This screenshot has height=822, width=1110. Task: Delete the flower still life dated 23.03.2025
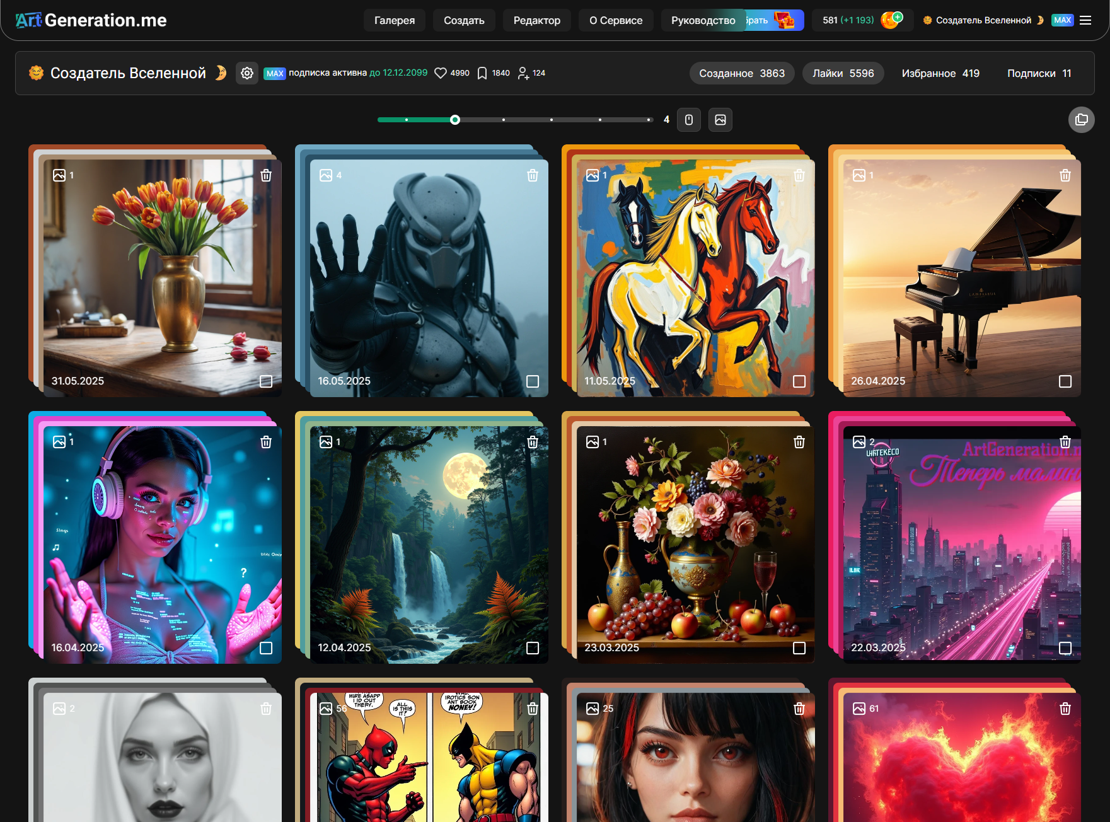pos(799,442)
